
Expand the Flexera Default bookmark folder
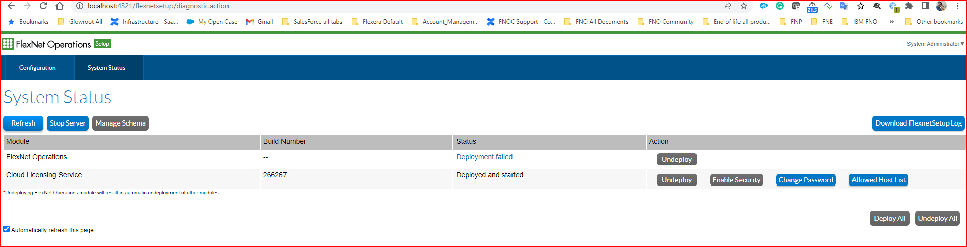point(377,22)
